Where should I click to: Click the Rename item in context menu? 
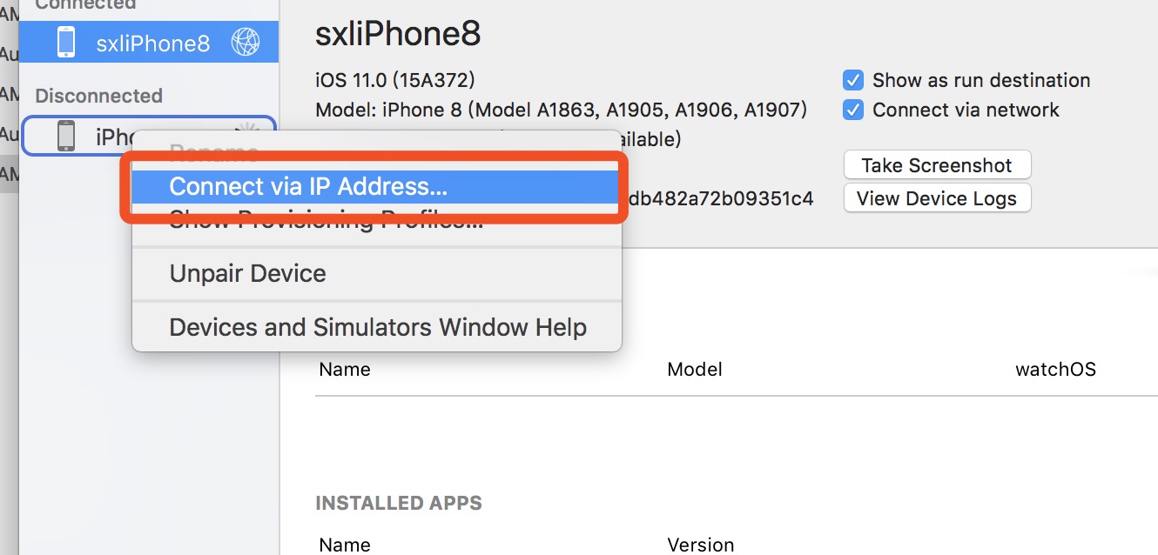213,153
